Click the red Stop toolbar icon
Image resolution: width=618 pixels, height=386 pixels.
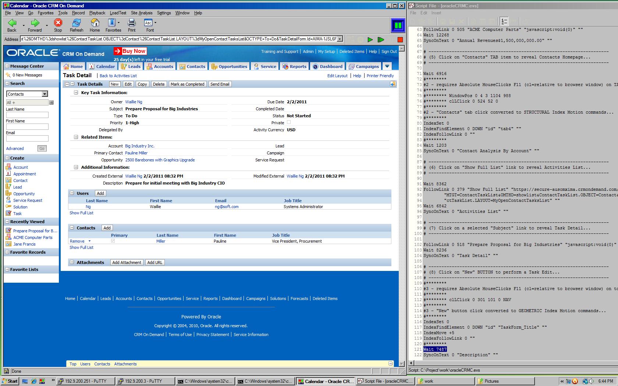click(x=58, y=23)
